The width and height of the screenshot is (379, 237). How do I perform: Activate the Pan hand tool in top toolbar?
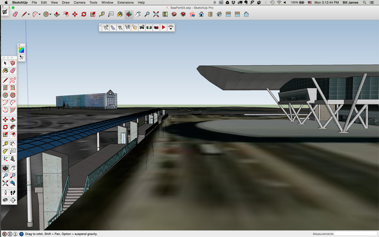(x=138, y=14)
